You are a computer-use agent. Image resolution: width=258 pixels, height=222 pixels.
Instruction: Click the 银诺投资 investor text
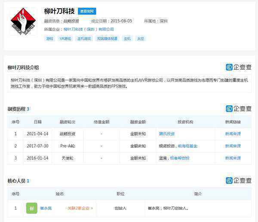click(167, 146)
